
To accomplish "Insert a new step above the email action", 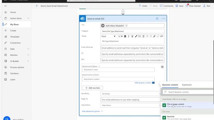I will tap(123, 12).
